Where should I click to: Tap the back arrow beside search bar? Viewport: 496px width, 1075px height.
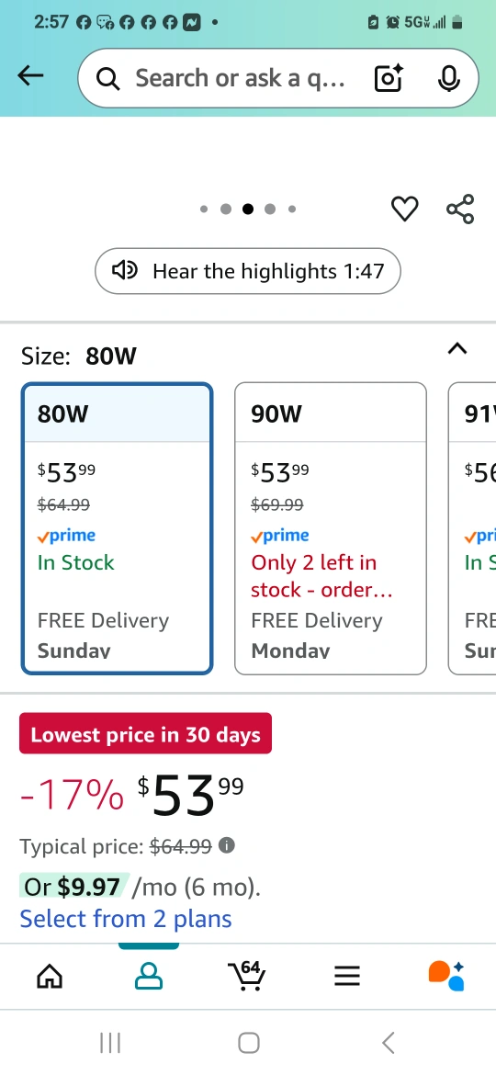(x=30, y=76)
